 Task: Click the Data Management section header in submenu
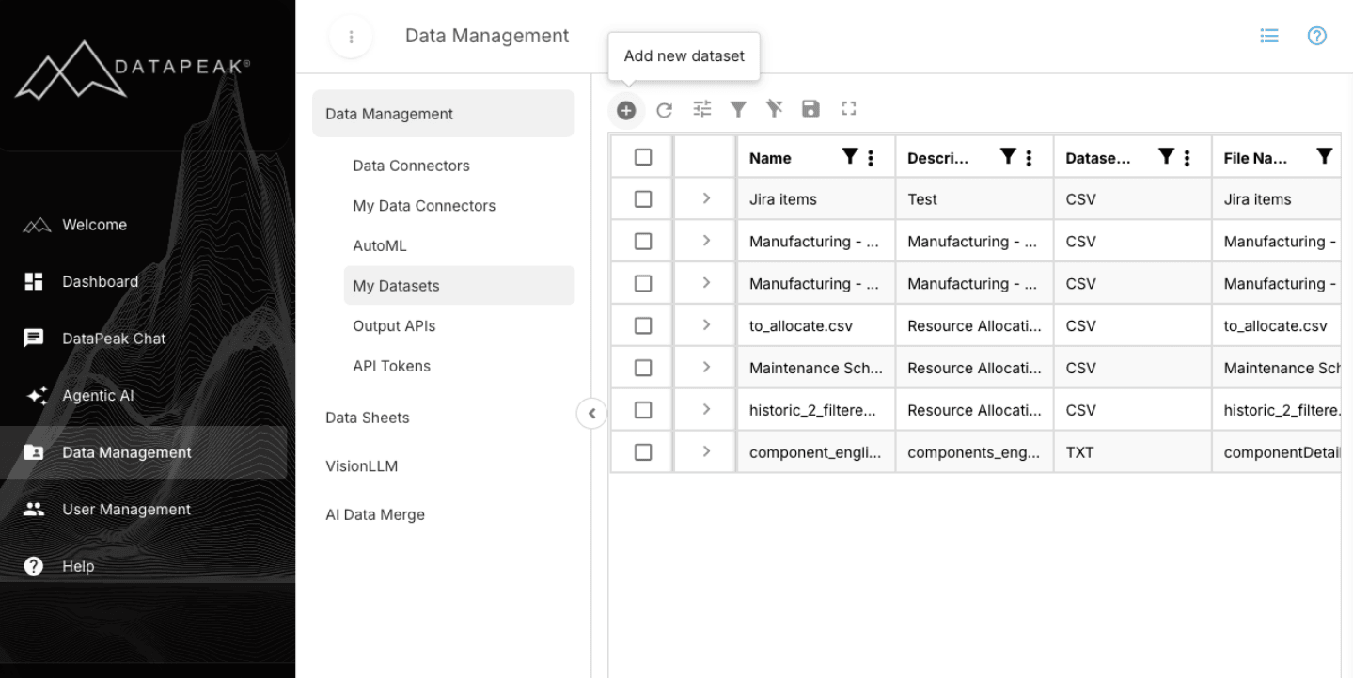coord(443,114)
